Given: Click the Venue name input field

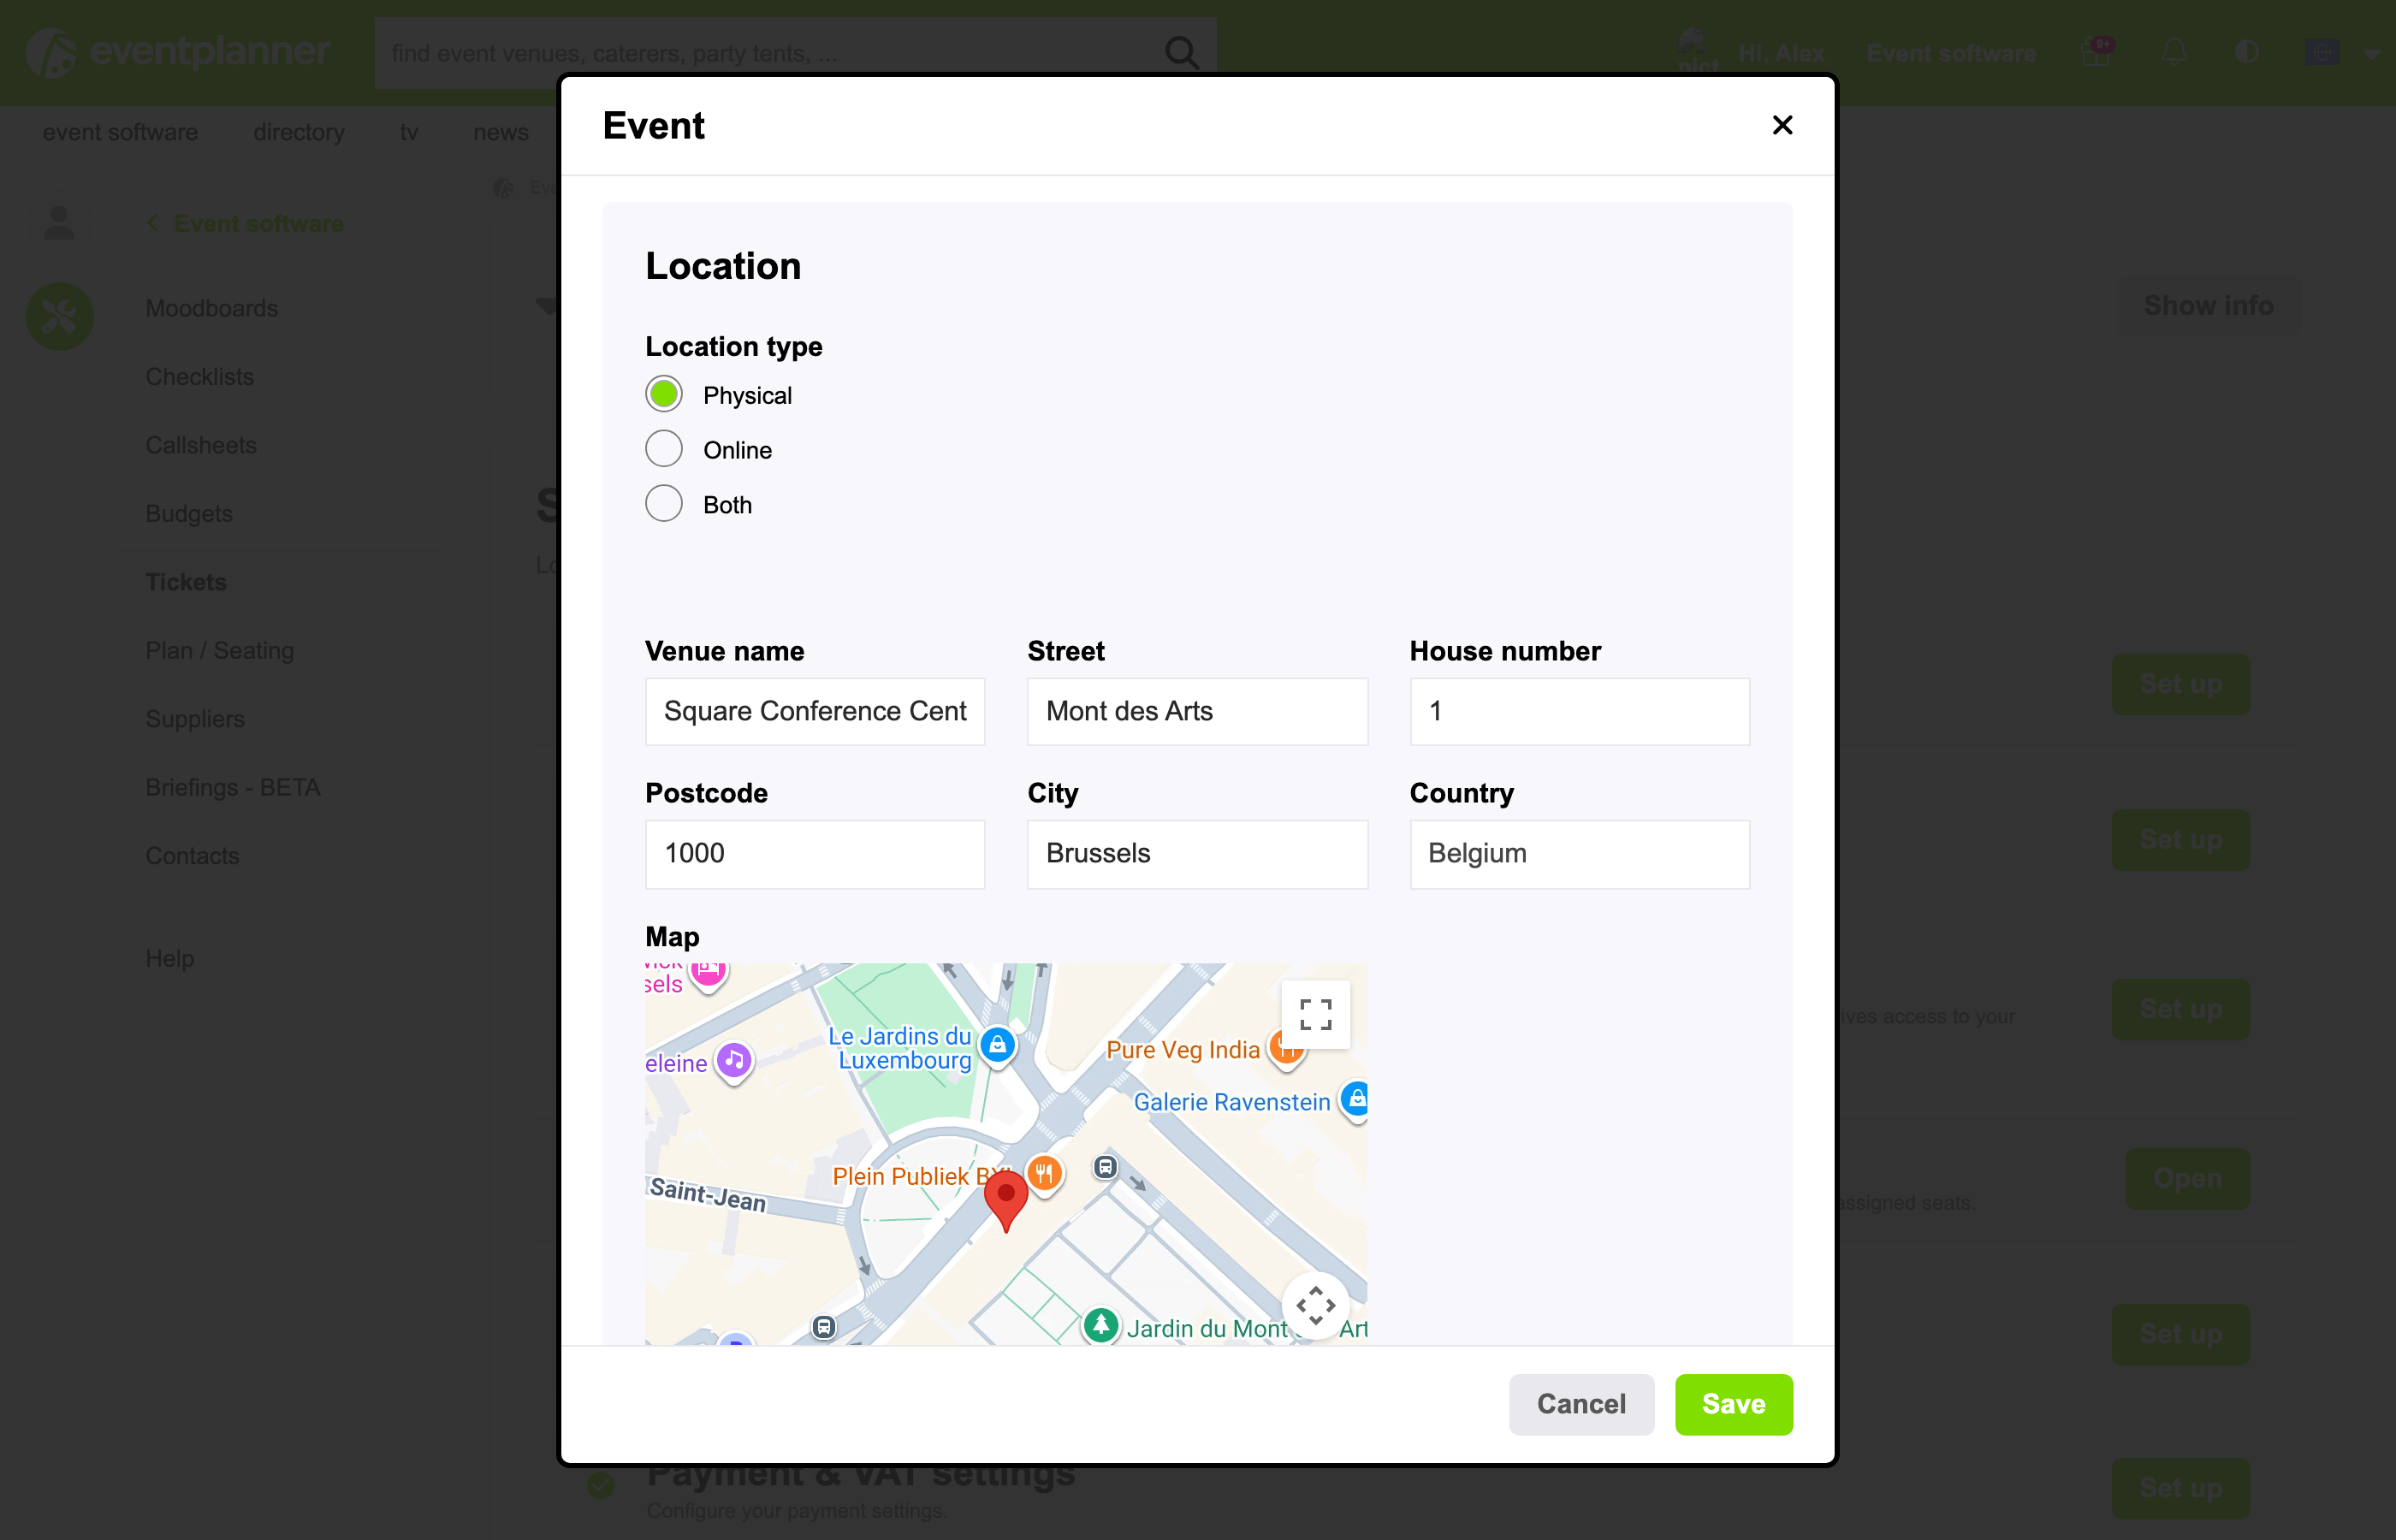Looking at the screenshot, I should pyautogui.click(x=815, y=711).
